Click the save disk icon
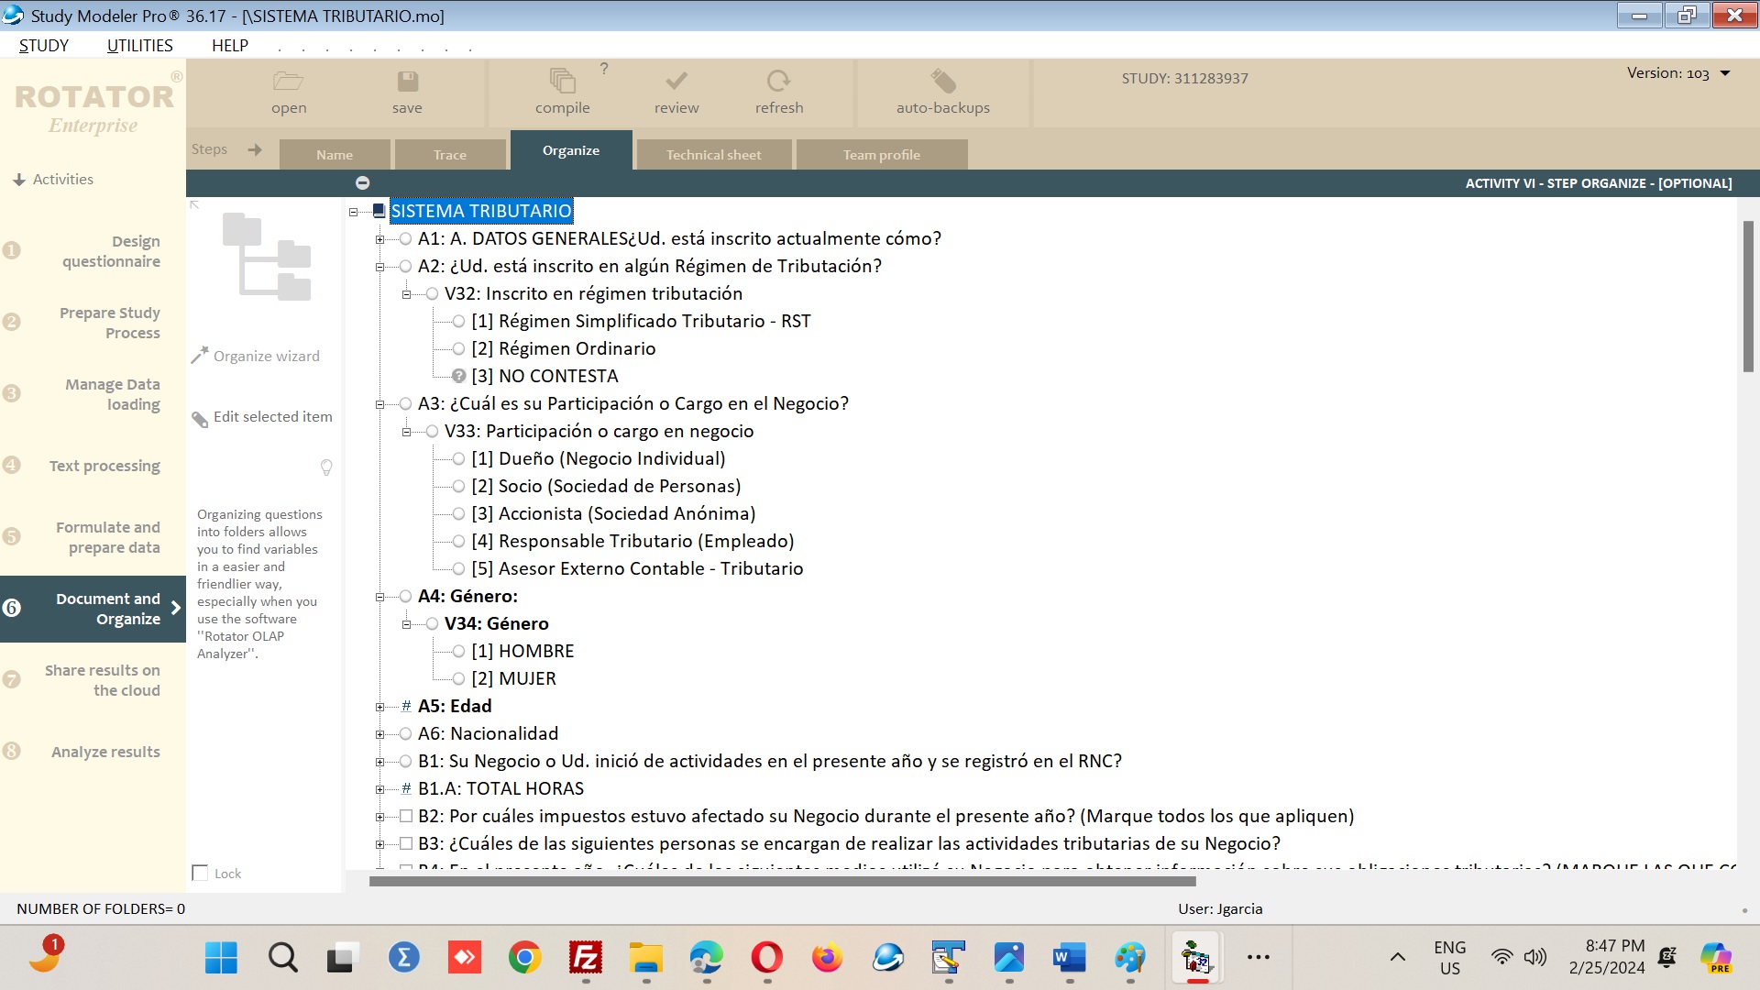1760x990 pixels. click(407, 82)
